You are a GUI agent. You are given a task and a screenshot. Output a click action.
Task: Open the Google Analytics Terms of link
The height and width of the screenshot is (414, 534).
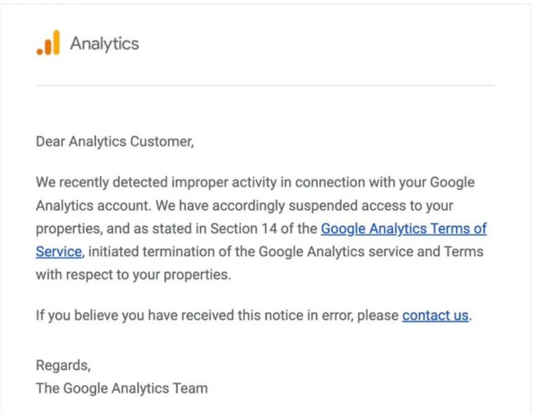coord(404,229)
